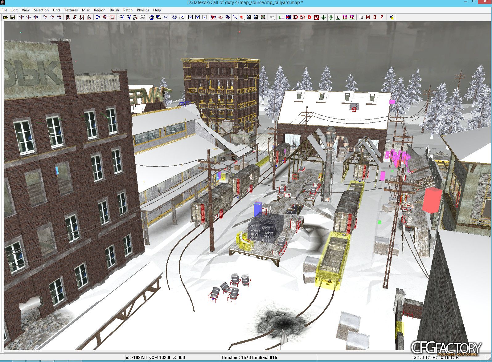Viewport: 492px width, 362px height.
Task: Click the blue connected-nodes toolbar icon
Action: [98, 17]
